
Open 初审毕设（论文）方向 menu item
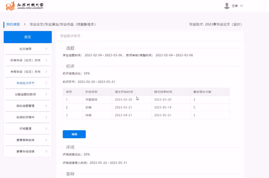point(25,60)
